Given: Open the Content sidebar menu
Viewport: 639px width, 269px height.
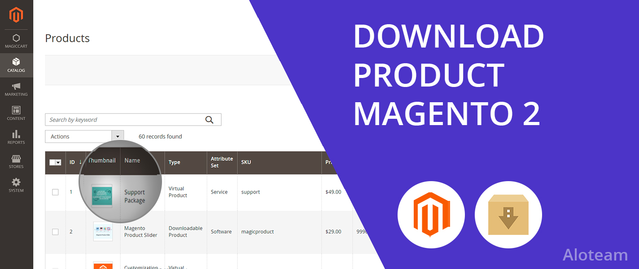Looking at the screenshot, I should pos(16,113).
